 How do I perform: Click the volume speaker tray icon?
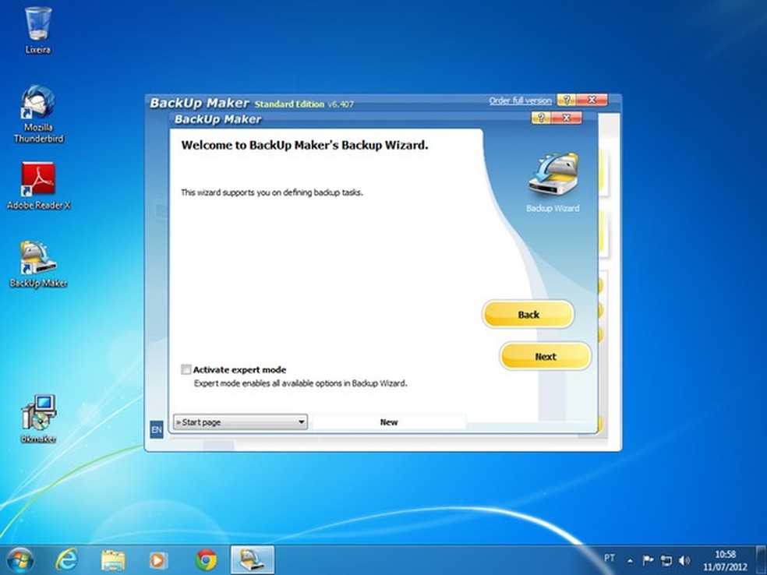click(684, 559)
